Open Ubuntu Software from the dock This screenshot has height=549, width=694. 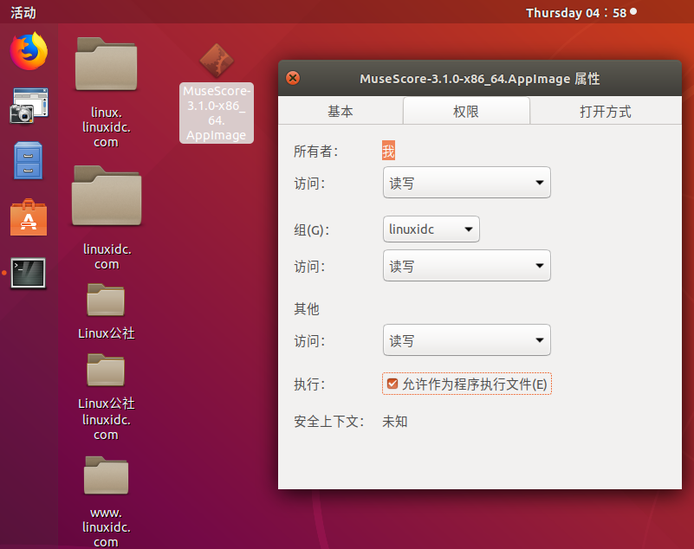click(29, 216)
